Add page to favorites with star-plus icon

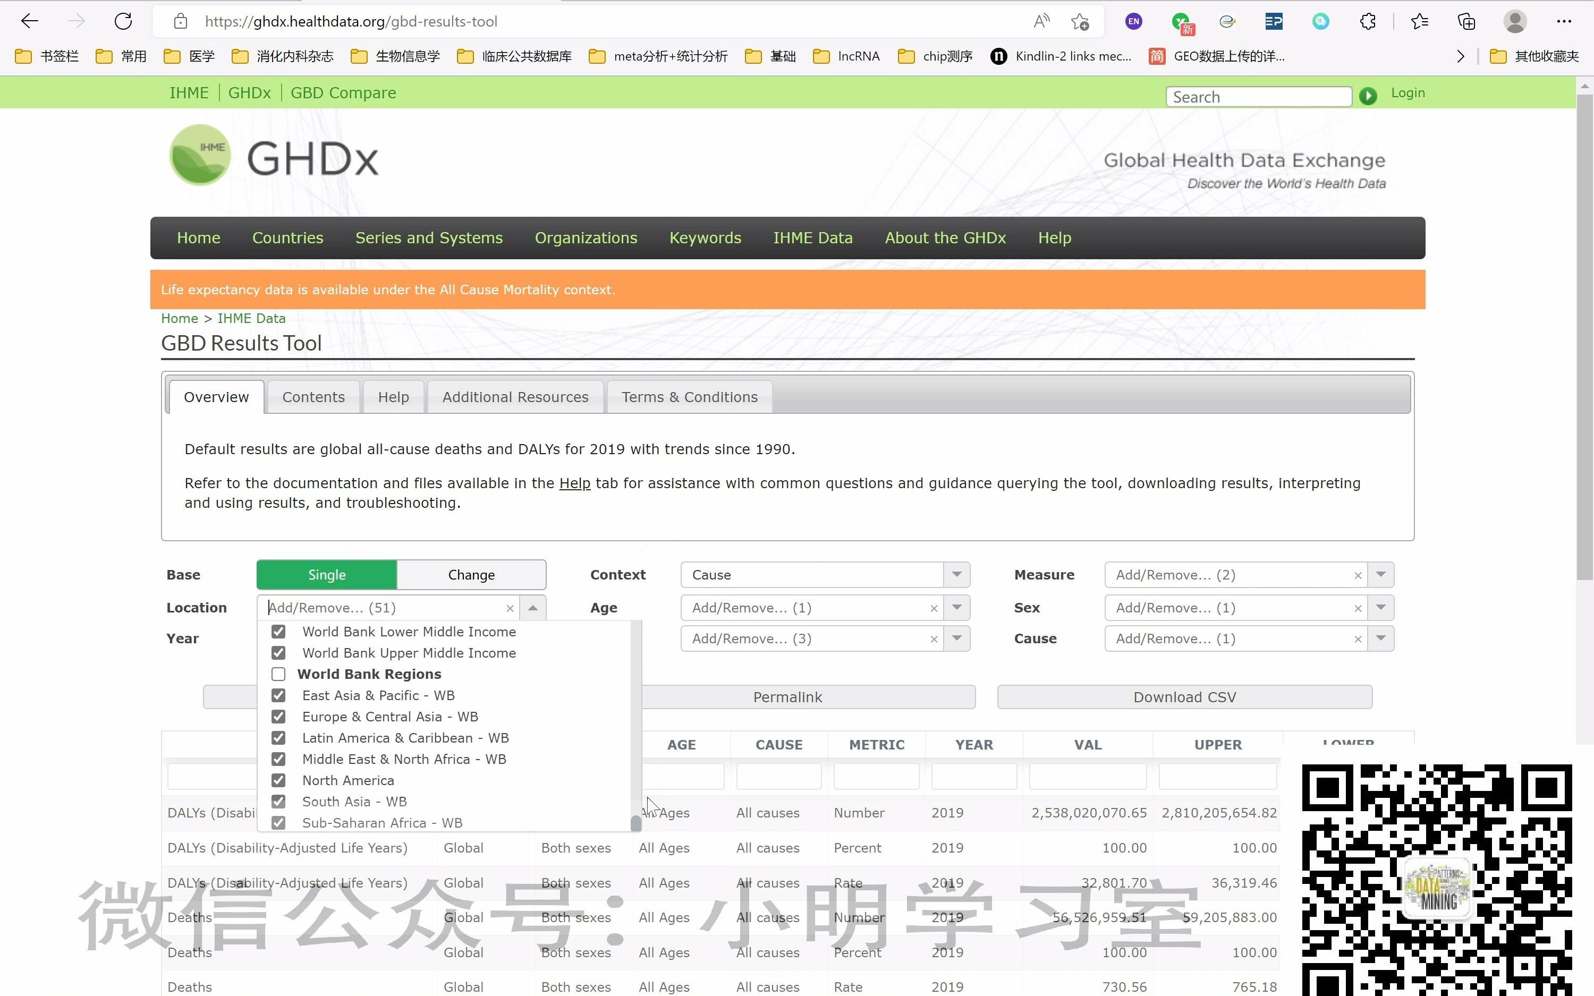(x=1080, y=21)
